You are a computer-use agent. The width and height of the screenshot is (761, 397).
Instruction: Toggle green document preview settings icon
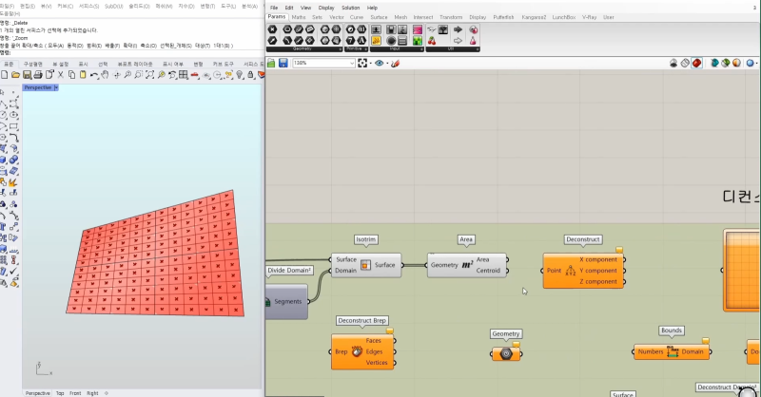[726, 63]
